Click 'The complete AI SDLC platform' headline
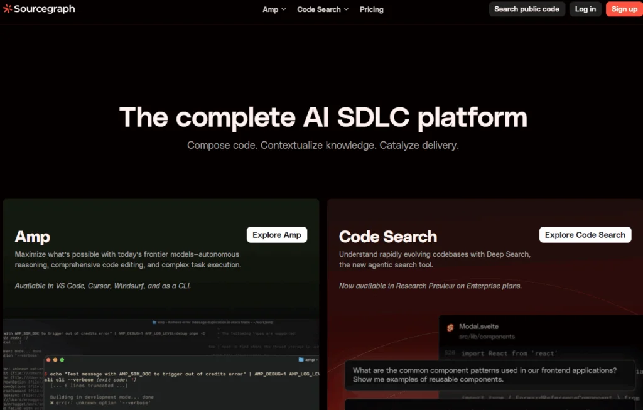This screenshot has height=410, width=643. pos(323,117)
